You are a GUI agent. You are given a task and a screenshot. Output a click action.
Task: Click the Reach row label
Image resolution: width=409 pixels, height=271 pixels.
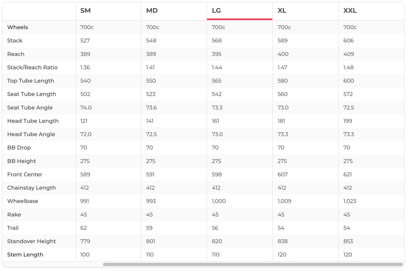click(16, 54)
